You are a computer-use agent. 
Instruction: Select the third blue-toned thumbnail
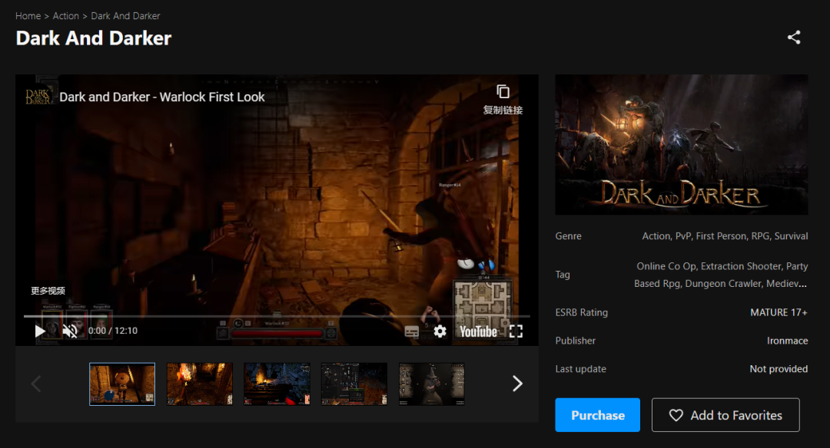tap(277, 384)
